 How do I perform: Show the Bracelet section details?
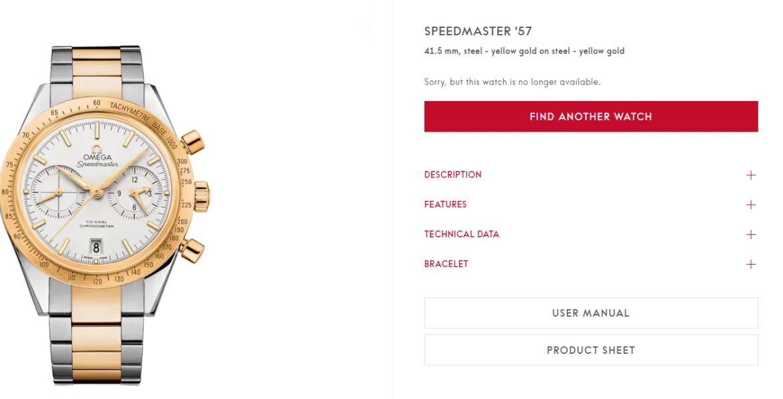pos(446,265)
